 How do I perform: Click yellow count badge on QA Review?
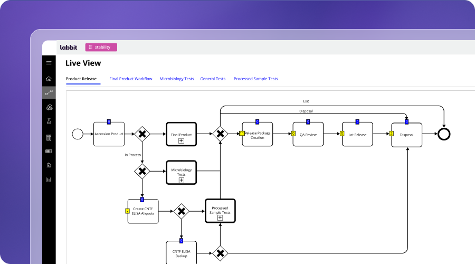pos(293,134)
